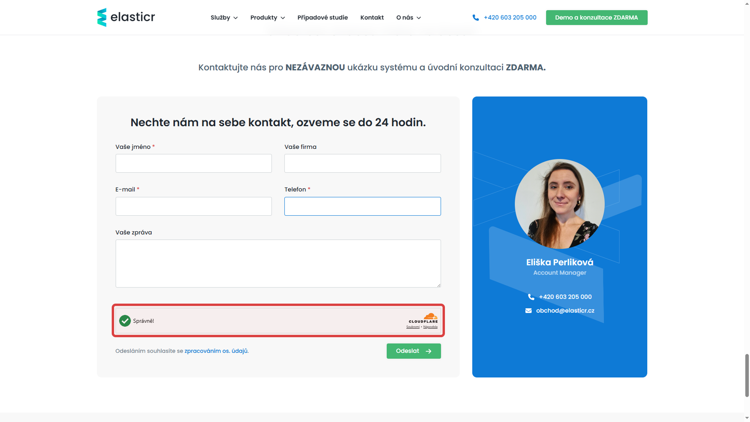Viewport: 750px width, 422px height.
Task: Expand the O nás dropdown menu
Action: click(408, 18)
